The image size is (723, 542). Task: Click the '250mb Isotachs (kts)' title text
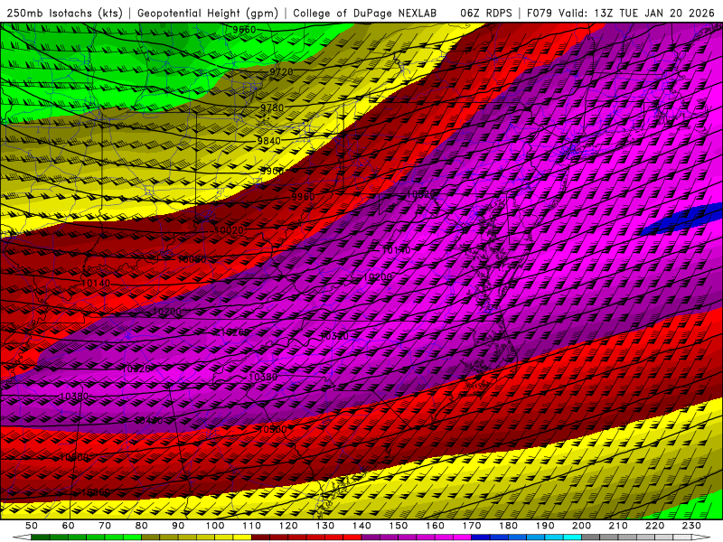click(64, 14)
